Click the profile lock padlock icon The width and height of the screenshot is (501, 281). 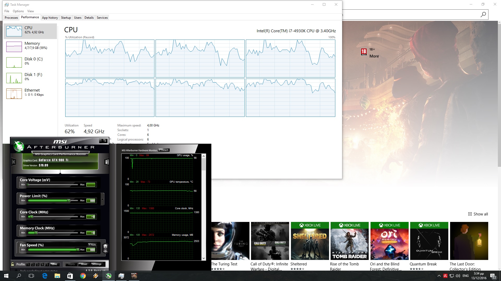[13, 264]
